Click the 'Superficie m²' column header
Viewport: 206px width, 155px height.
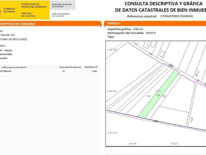(91, 67)
